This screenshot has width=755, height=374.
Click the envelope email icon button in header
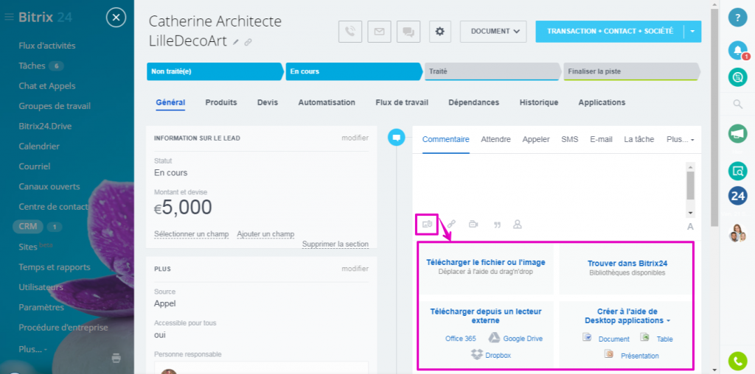pos(380,32)
